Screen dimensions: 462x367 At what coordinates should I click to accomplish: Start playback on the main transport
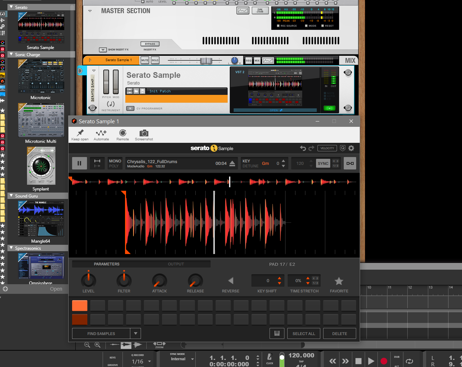(371, 361)
